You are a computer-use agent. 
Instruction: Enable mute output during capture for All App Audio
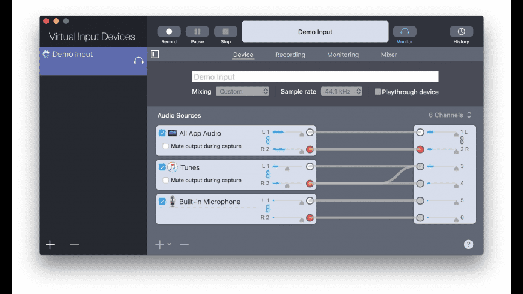pos(165,146)
